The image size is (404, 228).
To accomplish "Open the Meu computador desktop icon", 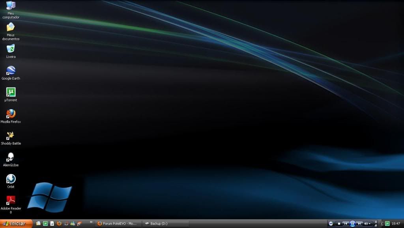I will pyautogui.click(x=11, y=6).
